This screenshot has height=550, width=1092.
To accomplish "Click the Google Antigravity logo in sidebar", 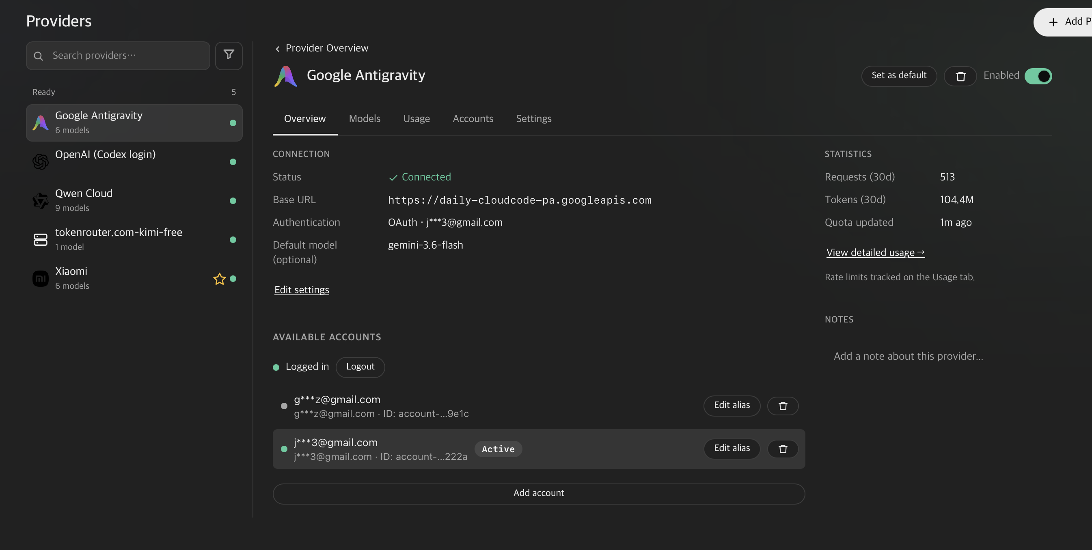I will point(41,123).
